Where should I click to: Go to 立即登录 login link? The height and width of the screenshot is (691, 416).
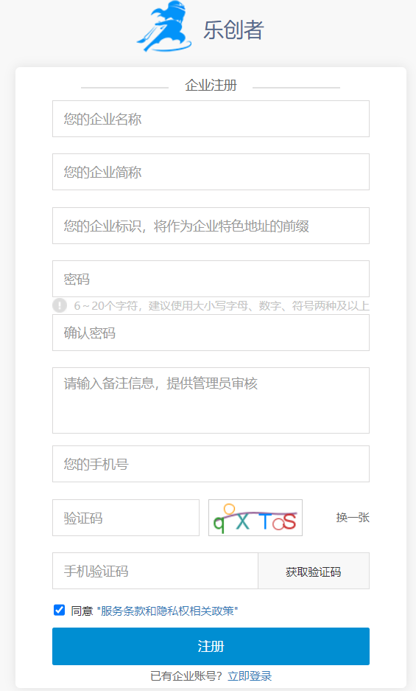click(250, 676)
